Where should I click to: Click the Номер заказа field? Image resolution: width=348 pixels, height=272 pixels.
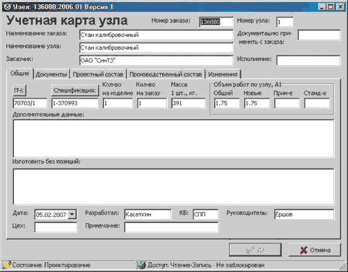[x=216, y=22]
